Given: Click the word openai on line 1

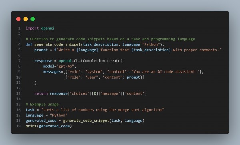Looking at the screenshot, I should point(48,28).
